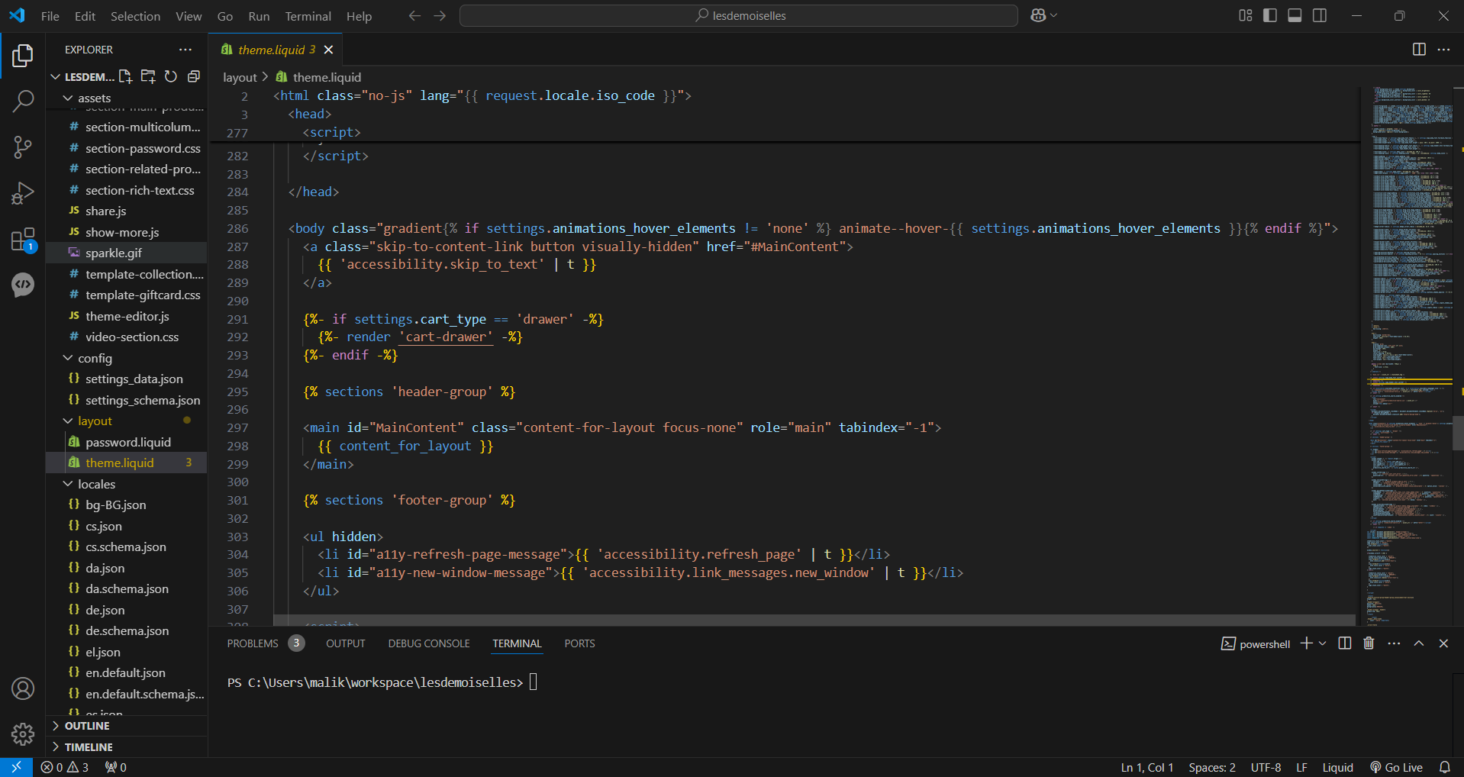Screen dimensions: 1464x777
Task: Open the Search view in activity bar
Action: pos(23,101)
